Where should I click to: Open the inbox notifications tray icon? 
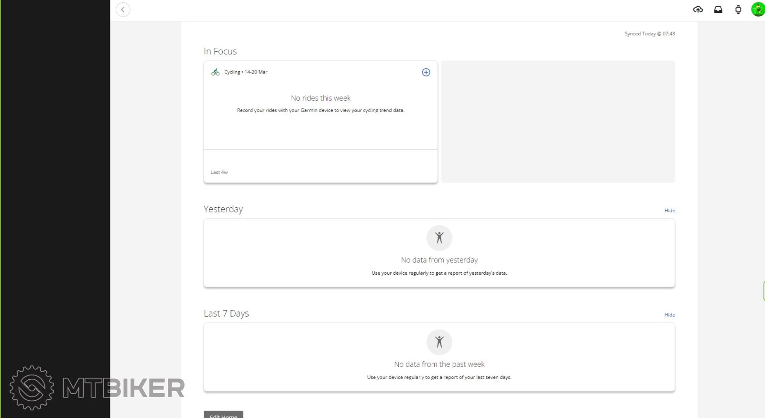tap(718, 10)
